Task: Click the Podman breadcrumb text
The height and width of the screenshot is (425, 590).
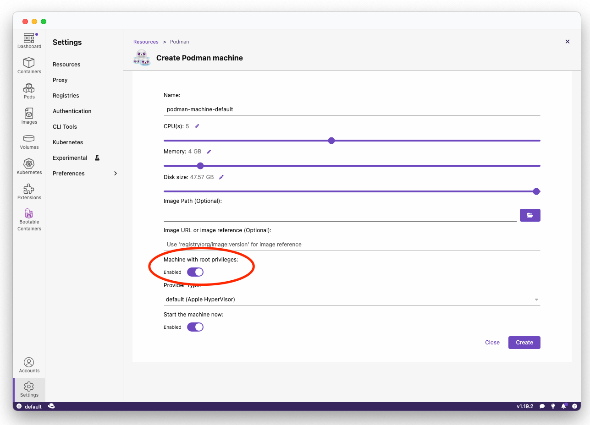Action: 179,42
